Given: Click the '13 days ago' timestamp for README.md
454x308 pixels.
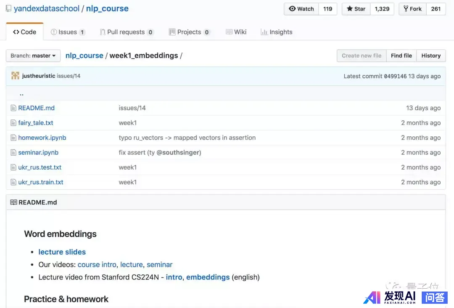Looking at the screenshot, I should click(423, 108).
